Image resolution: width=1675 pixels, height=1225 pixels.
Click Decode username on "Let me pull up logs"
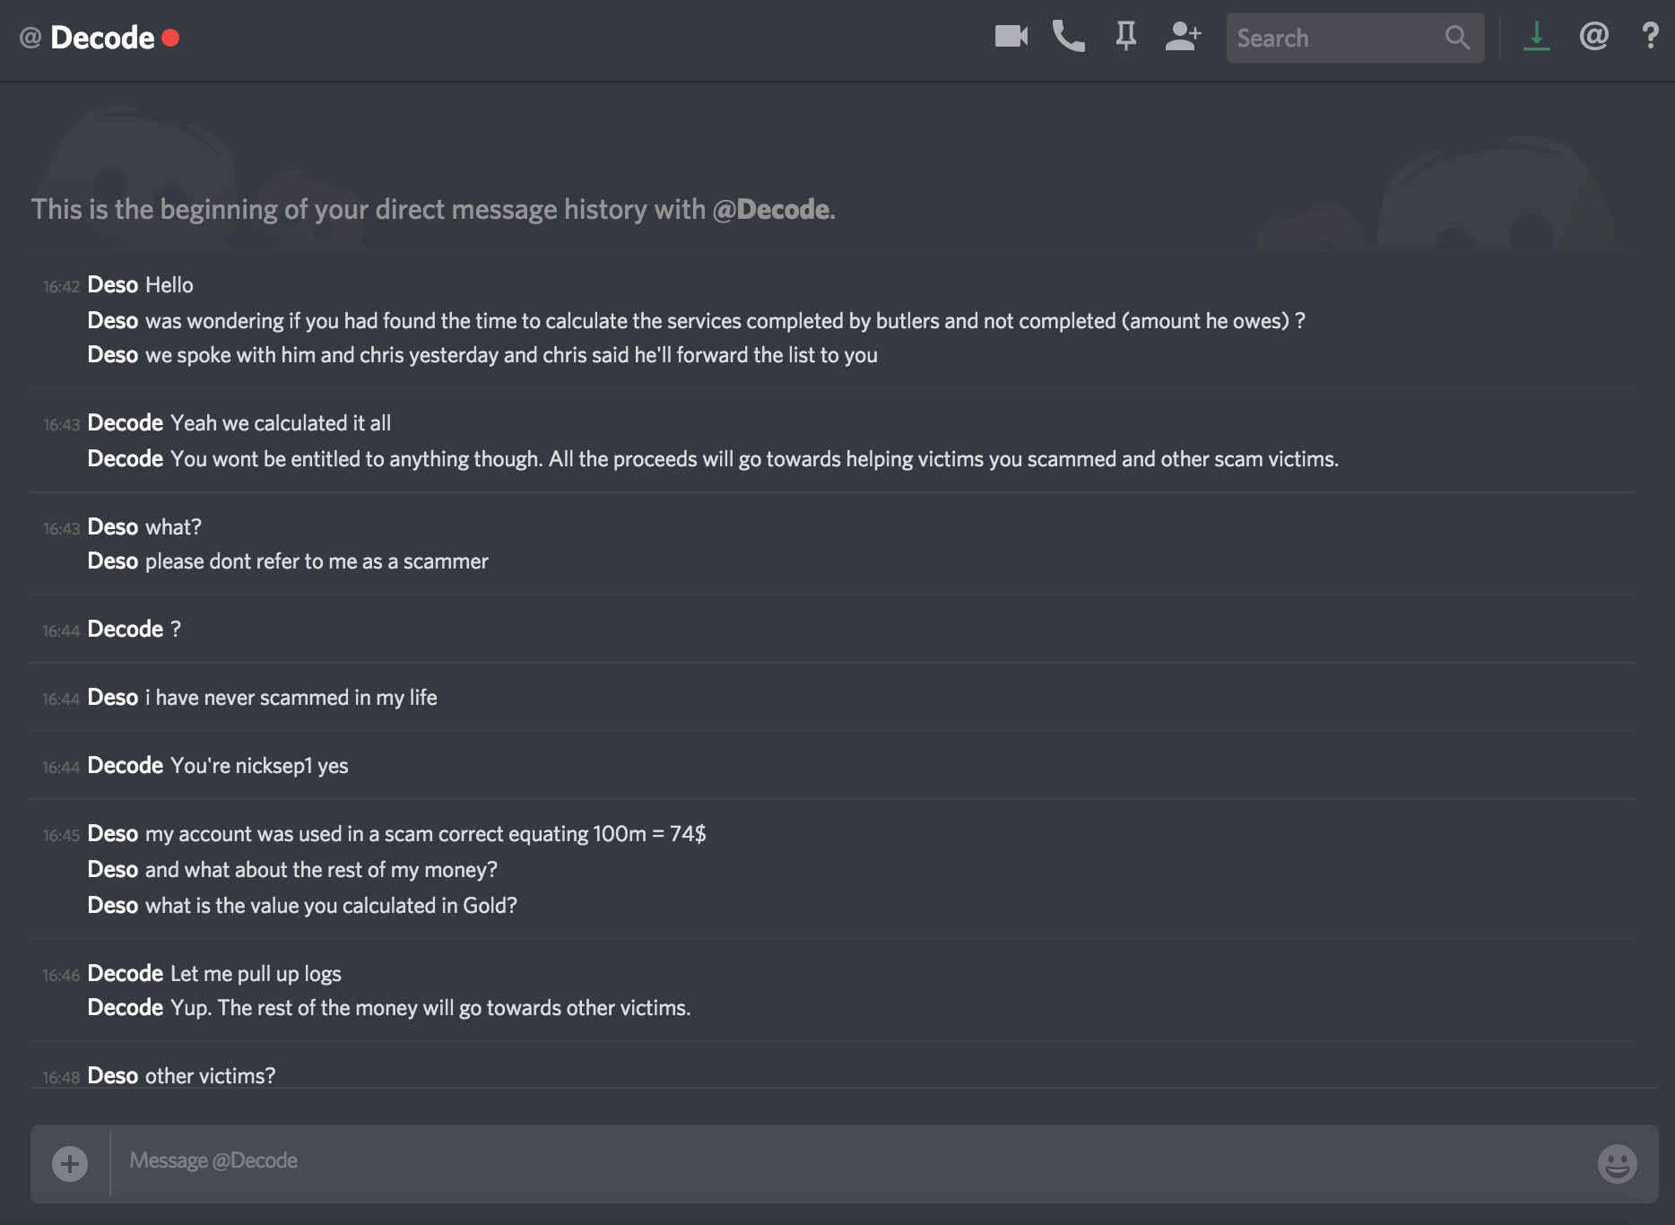tap(125, 974)
